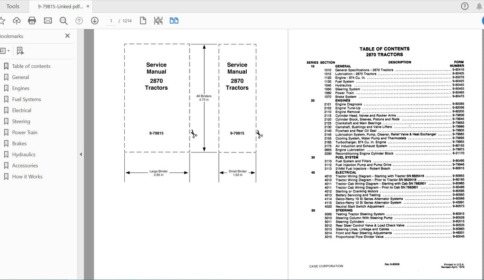Click bookmark icon beside Steering
This screenshot has height=280, width=484.
(6, 121)
